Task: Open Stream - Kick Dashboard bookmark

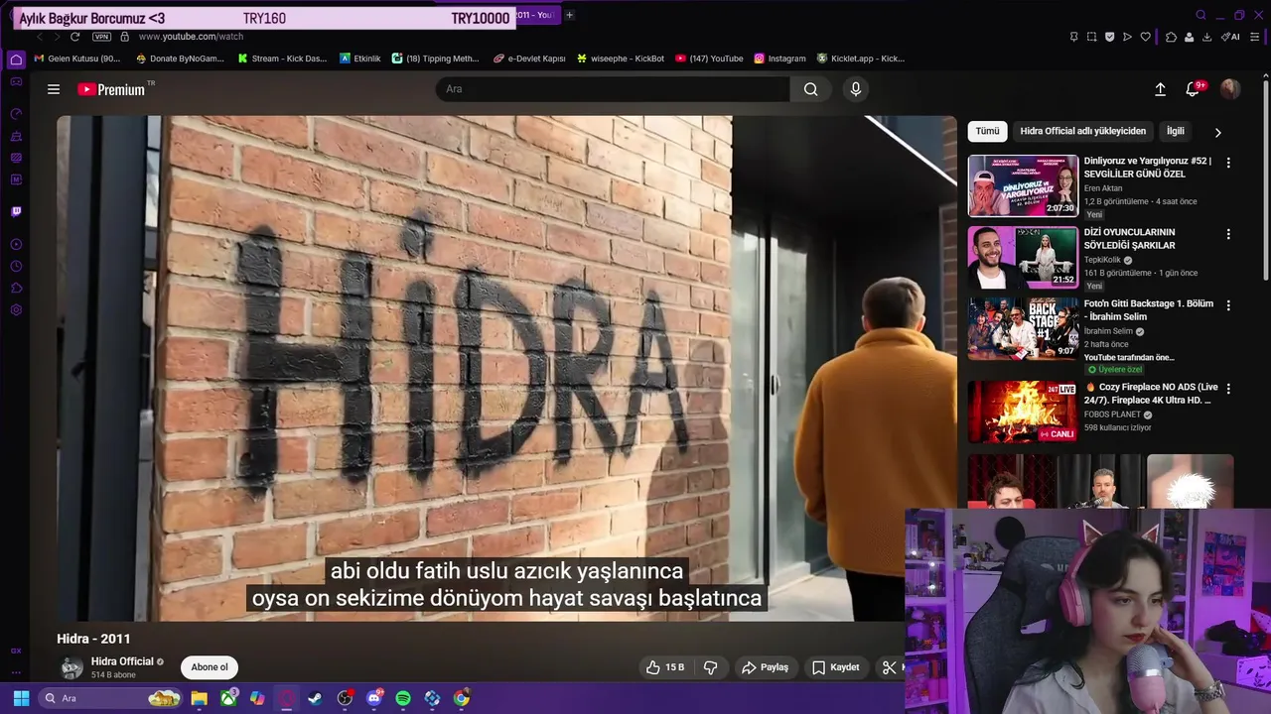Action: [x=282, y=59]
